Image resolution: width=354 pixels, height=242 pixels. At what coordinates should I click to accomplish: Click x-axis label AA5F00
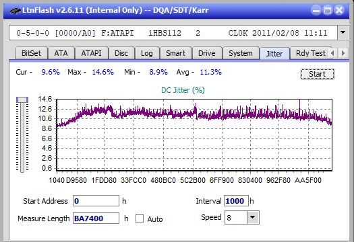(308, 180)
